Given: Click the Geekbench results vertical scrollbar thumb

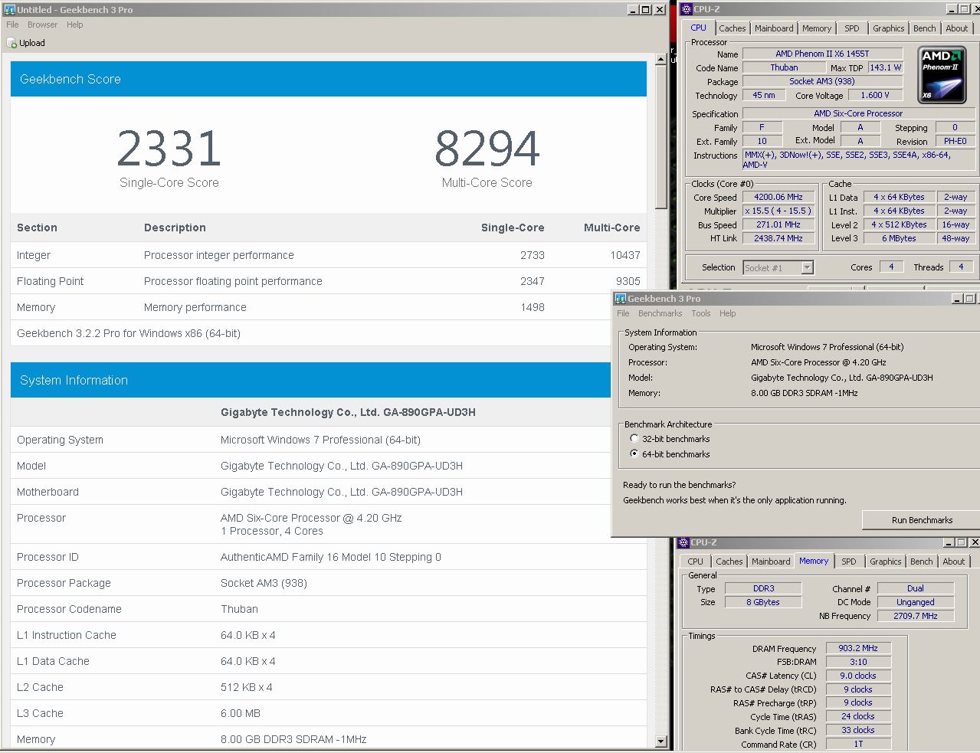Looking at the screenshot, I should click(x=661, y=137).
